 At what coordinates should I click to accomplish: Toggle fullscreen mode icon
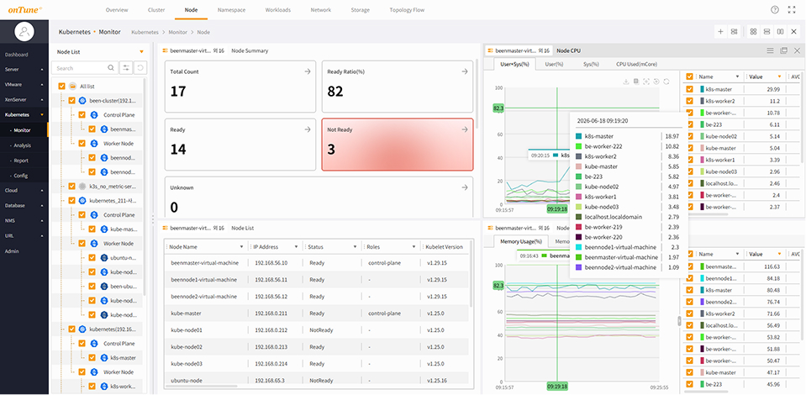pyautogui.click(x=791, y=10)
